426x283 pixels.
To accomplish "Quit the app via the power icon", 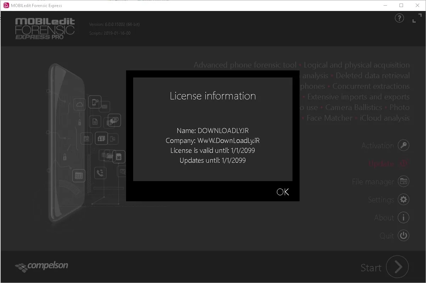I will (403, 236).
